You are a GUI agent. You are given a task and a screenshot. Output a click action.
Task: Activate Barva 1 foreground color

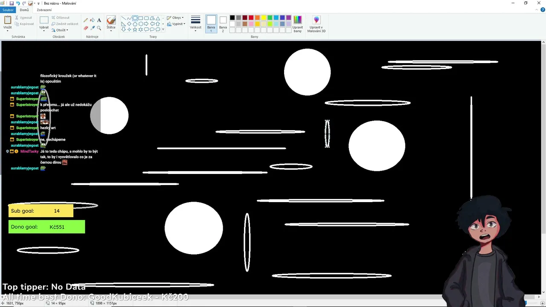click(211, 24)
